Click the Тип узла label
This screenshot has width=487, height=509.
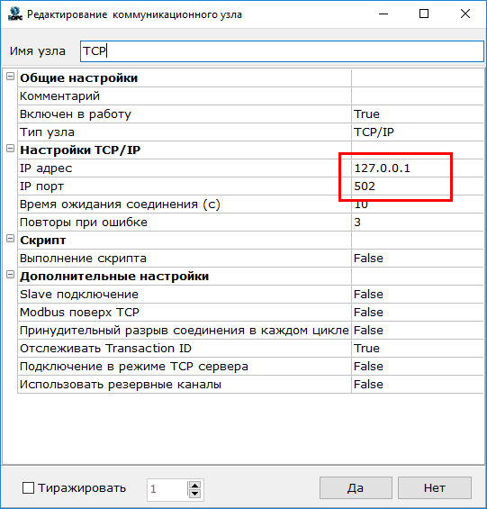(x=48, y=132)
